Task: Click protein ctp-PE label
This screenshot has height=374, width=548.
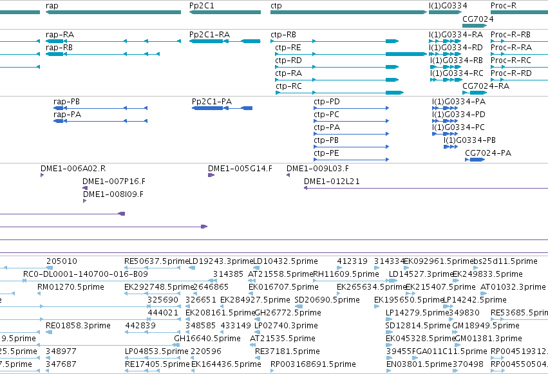Action: [x=326, y=153]
